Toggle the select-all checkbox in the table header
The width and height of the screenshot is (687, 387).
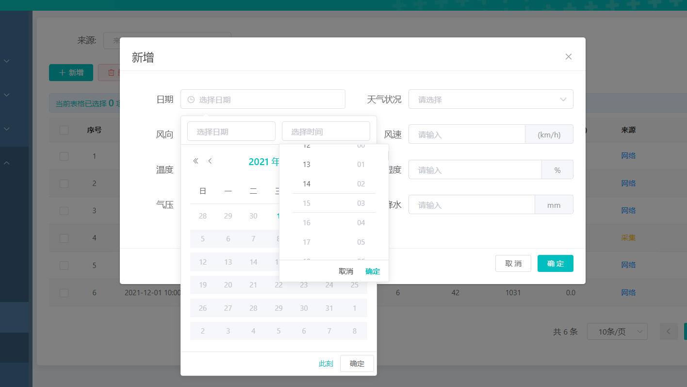64,130
